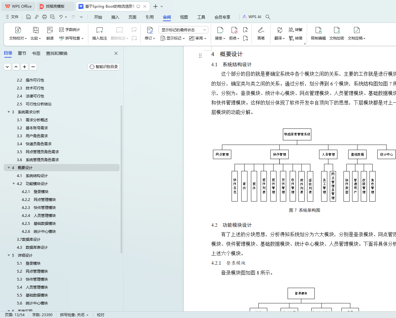Switch to the 插入 ribbon tab
Viewport: 396px width, 318px height.
pos(115,17)
